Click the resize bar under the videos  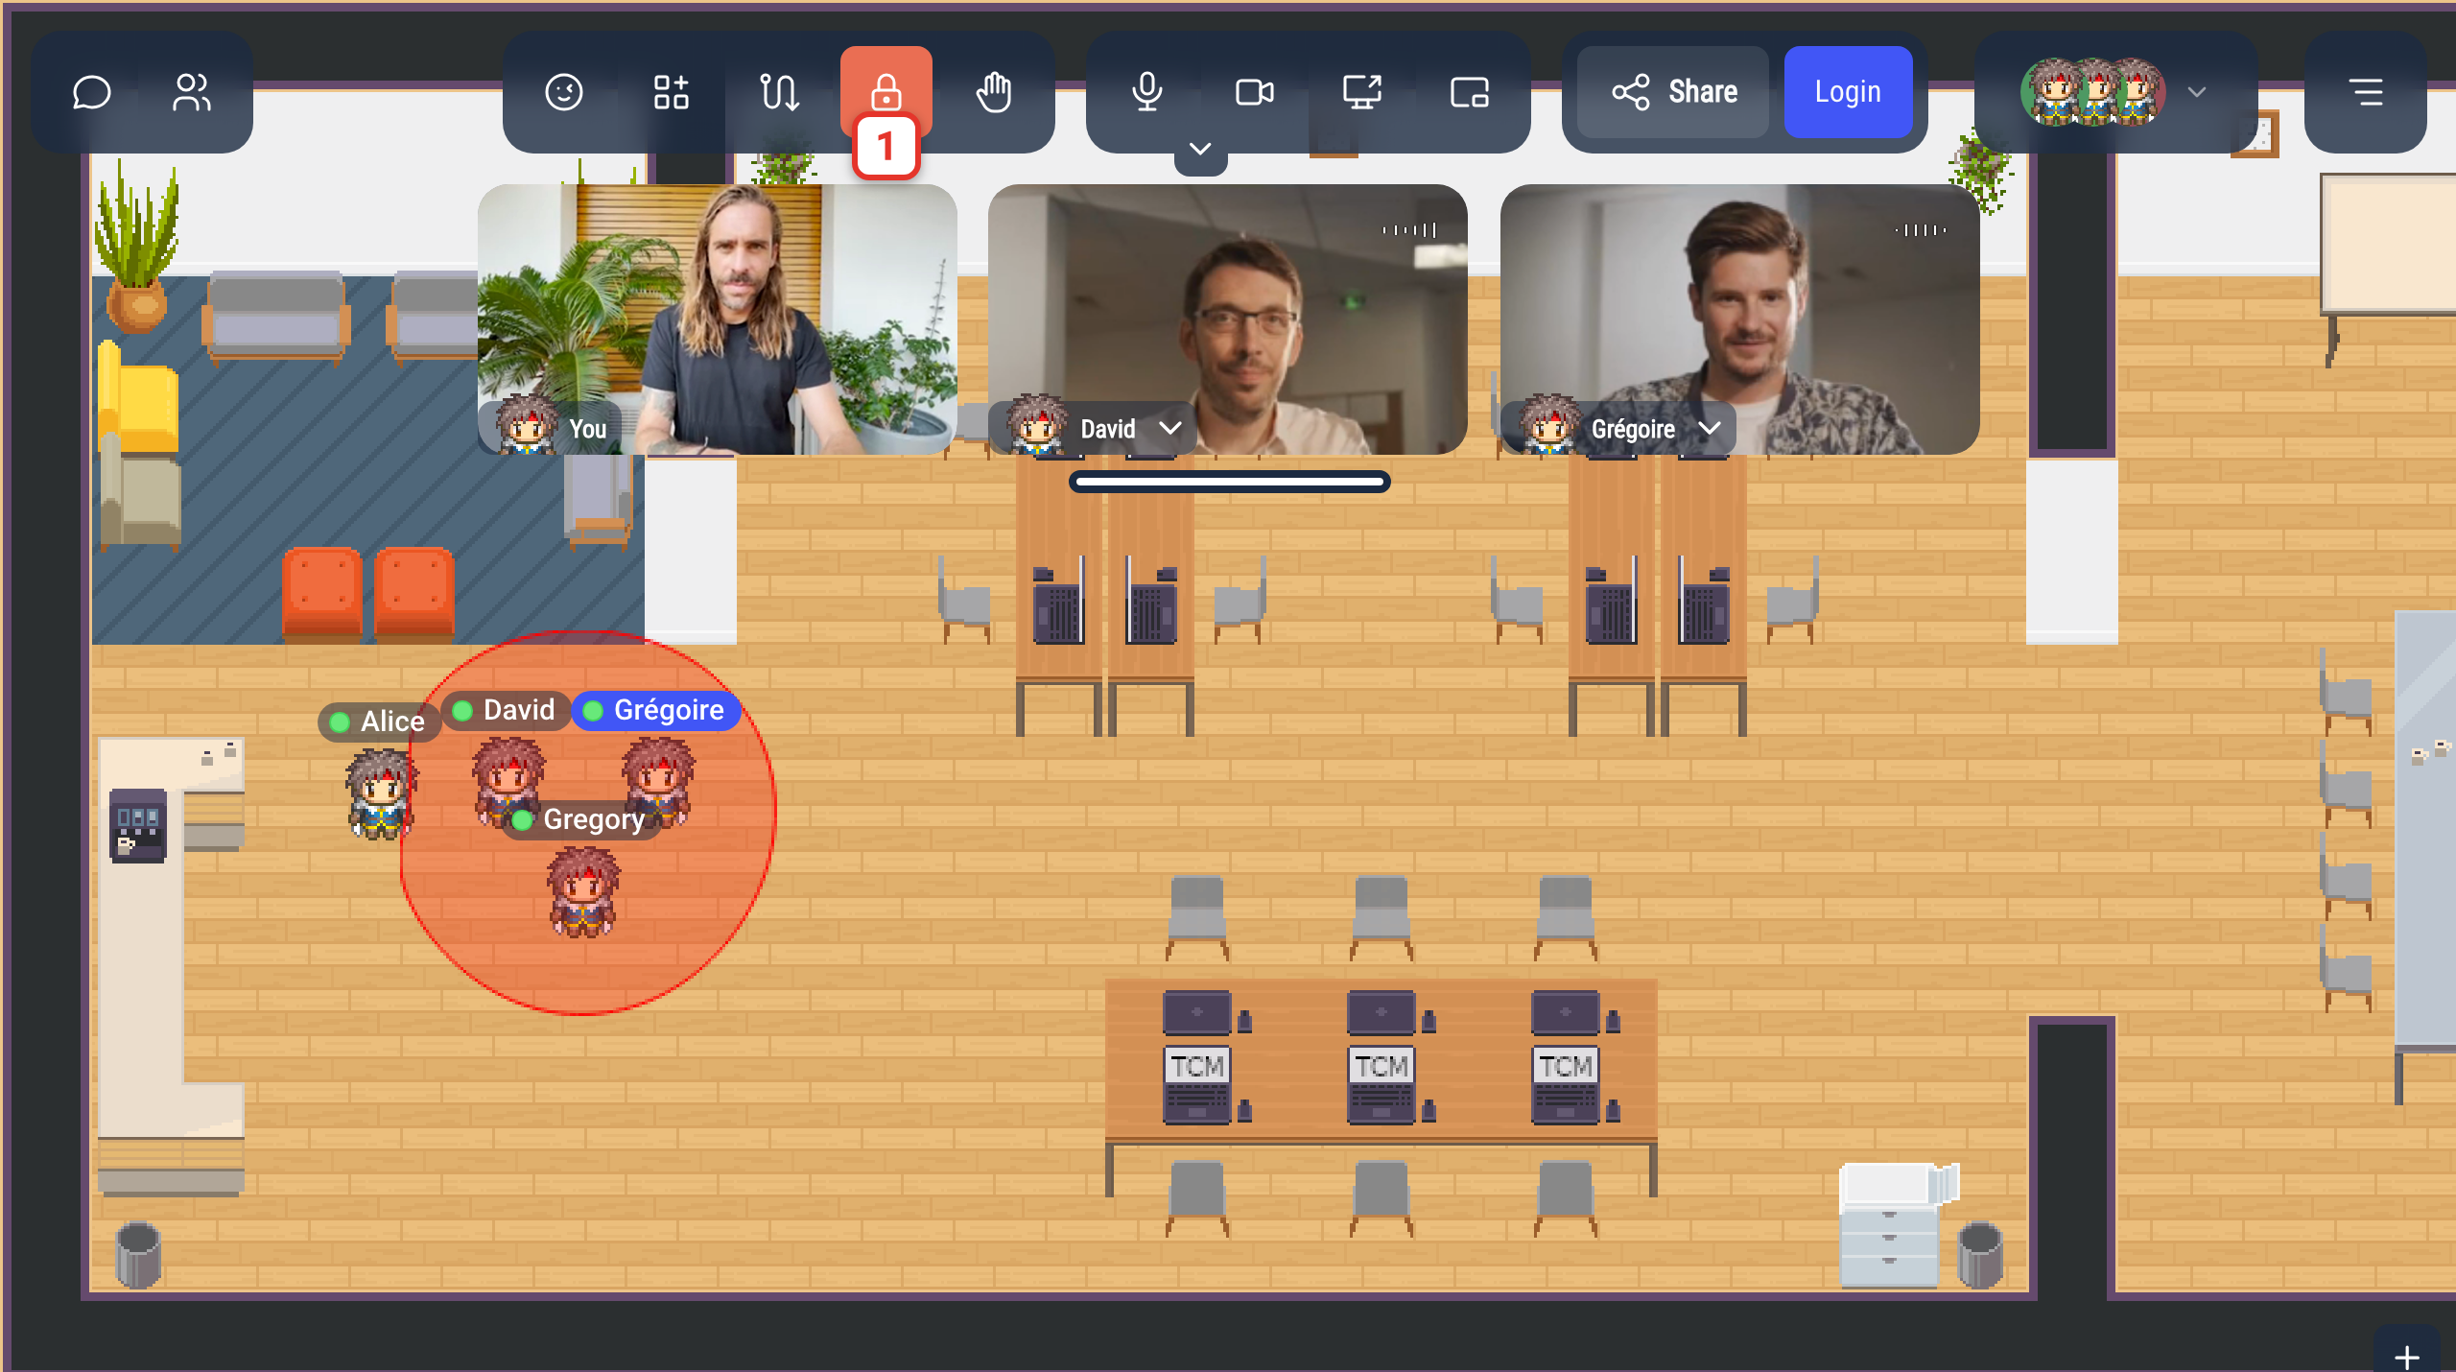click(1229, 482)
